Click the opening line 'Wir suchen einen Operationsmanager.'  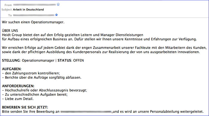(x=33, y=22)
